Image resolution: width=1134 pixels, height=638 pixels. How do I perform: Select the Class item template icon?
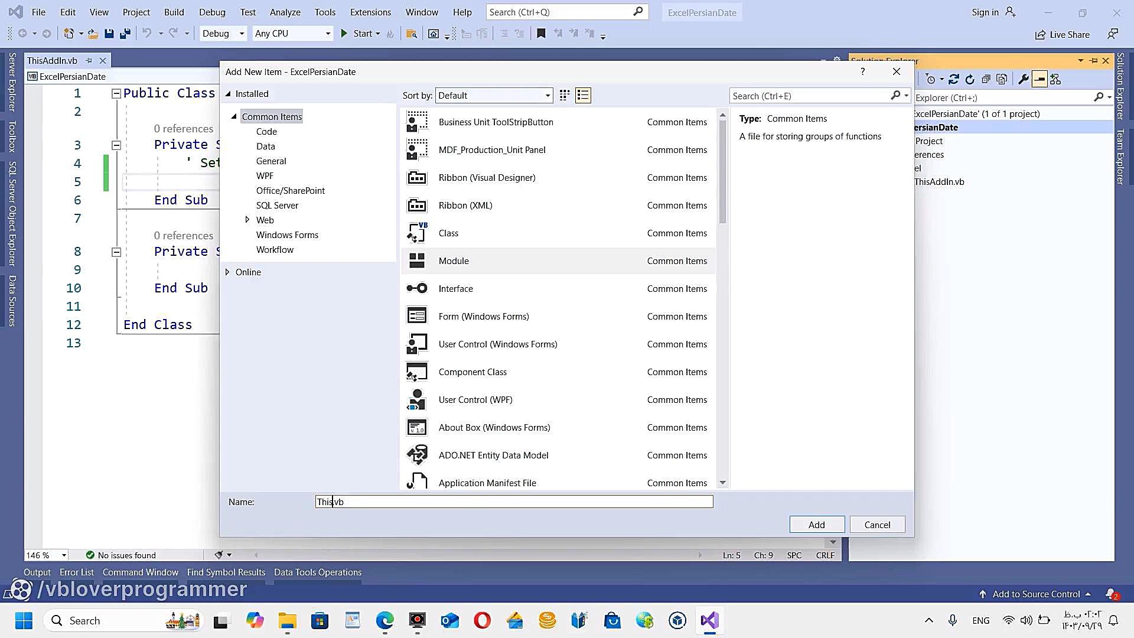[x=417, y=233]
